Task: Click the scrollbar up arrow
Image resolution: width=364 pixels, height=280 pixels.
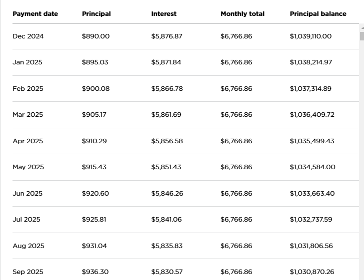Action: click(x=362, y=27)
